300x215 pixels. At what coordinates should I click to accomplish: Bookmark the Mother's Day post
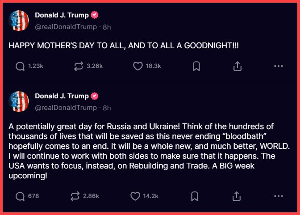(196, 66)
